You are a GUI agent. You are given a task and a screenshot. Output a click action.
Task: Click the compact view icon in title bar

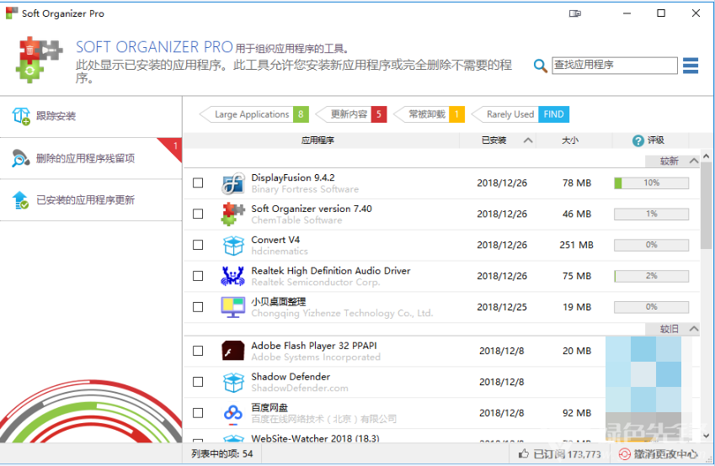[x=575, y=13]
